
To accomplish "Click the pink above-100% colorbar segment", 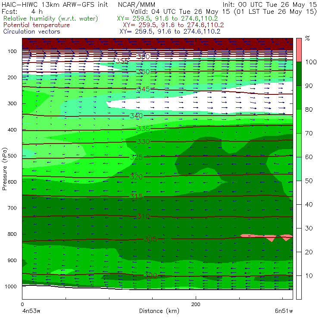I will click(299, 50).
